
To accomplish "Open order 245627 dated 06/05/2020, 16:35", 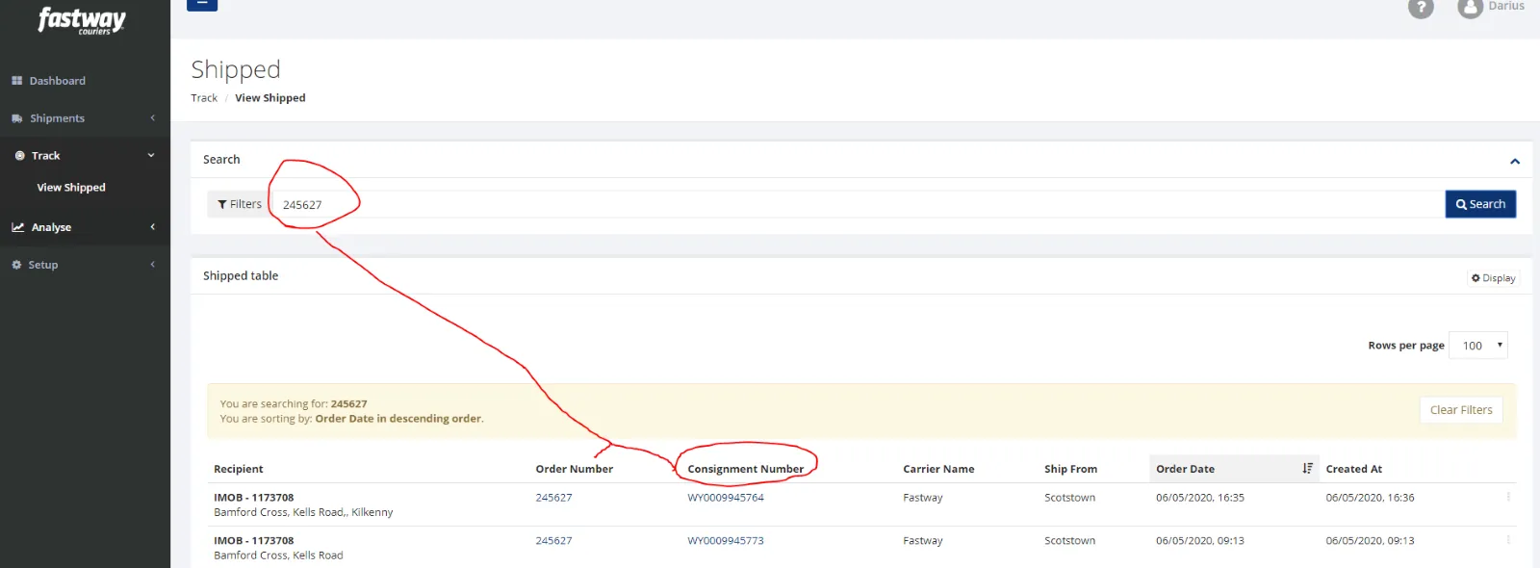I will (x=554, y=498).
